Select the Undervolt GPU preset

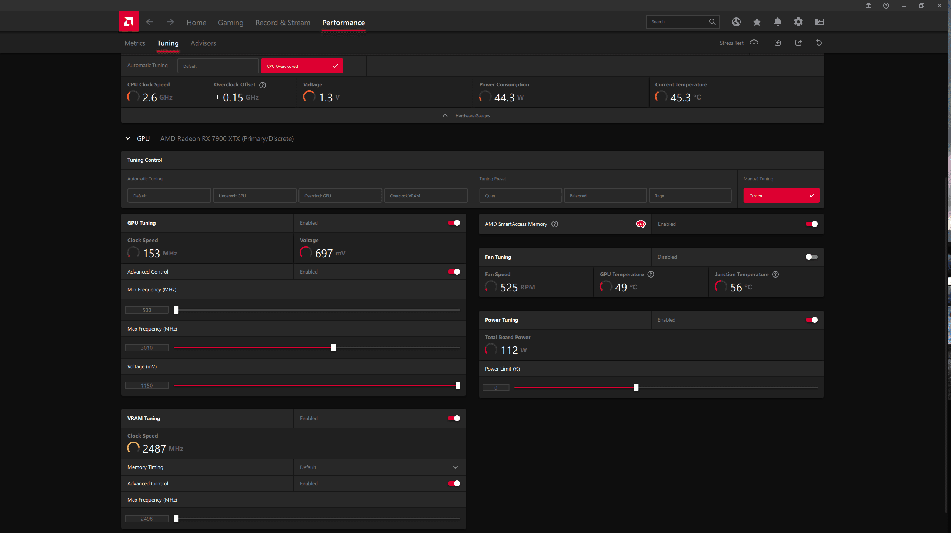point(254,195)
